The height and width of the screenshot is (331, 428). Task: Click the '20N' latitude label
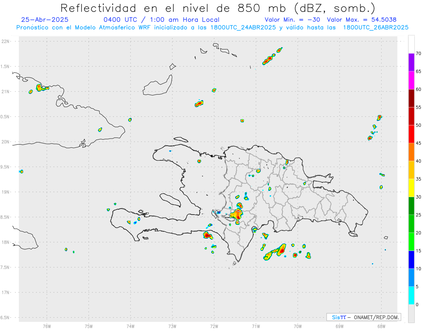(6, 142)
